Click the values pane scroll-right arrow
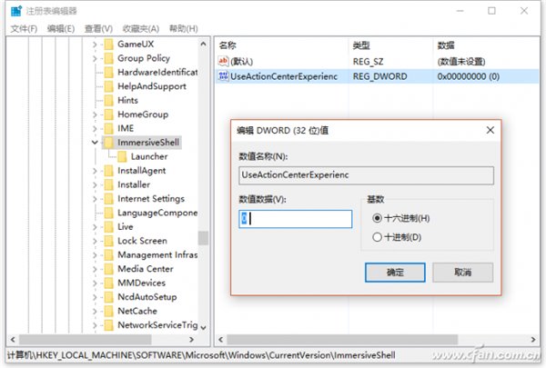 point(533,340)
